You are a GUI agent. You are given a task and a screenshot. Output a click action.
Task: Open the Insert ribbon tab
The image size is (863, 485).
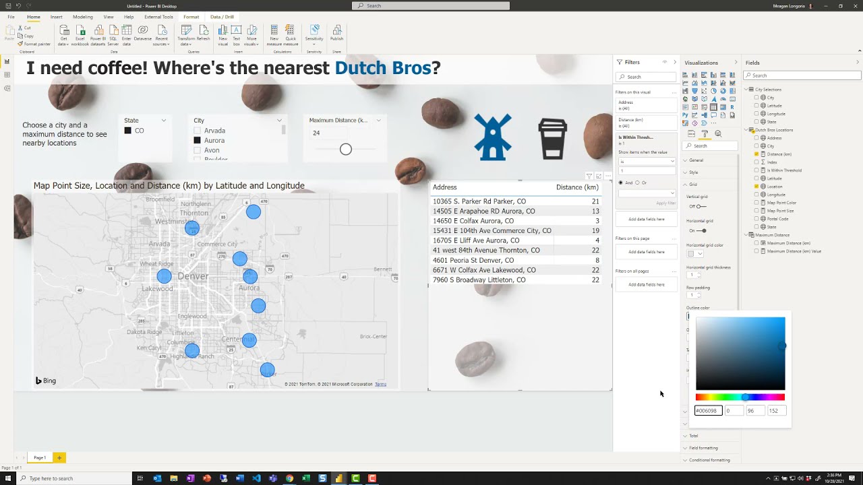click(x=57, y=17)
